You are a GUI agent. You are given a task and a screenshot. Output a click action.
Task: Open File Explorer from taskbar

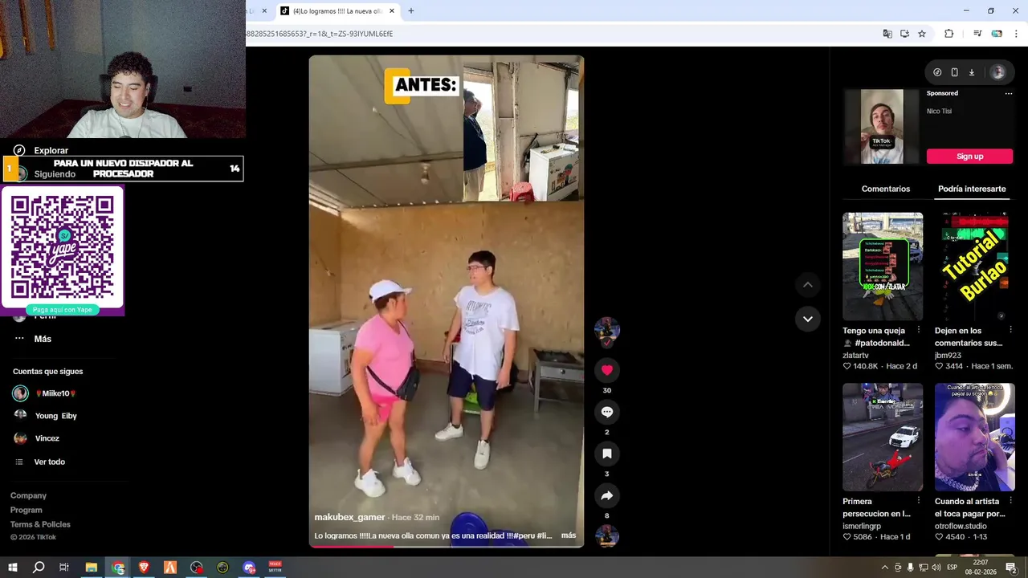pyautogui.click(x=92, y=568)
